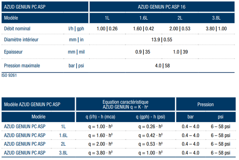This screenshot has width=239, height=160.
Task: Click the 0.9 | 35 thickness value
Action: 143,52
